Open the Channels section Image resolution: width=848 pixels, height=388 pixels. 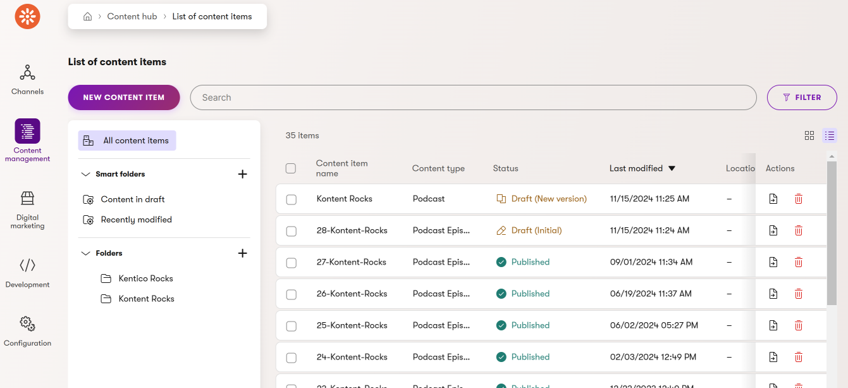pos(27,80)
